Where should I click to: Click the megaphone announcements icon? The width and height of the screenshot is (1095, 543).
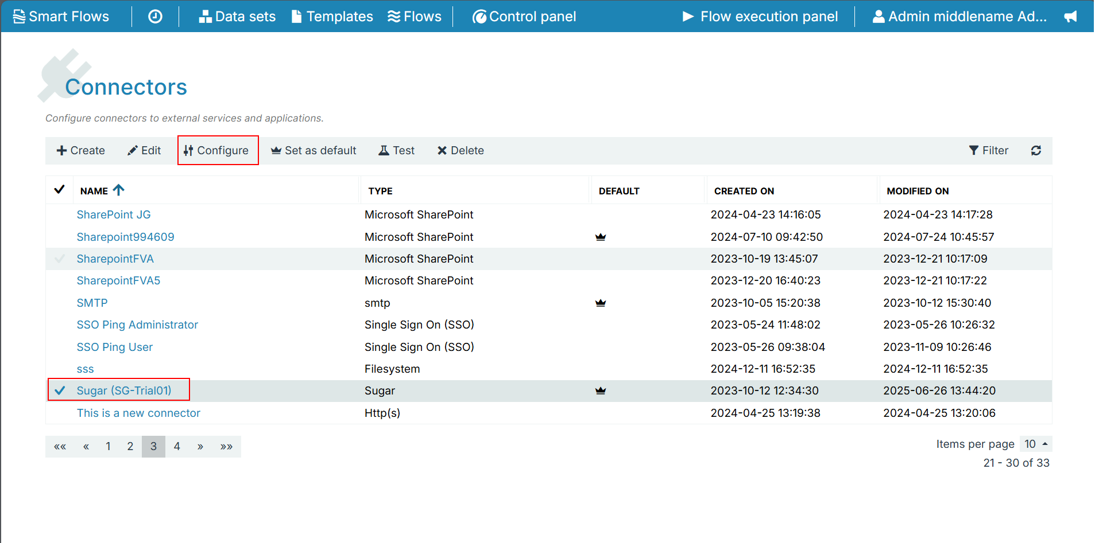point(1070,17)
